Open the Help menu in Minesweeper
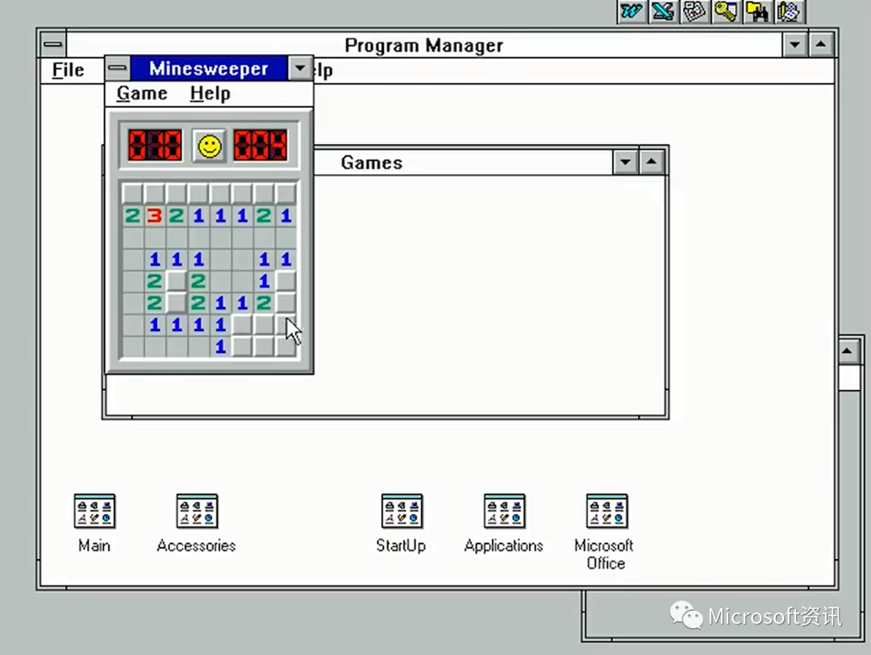Screen dimensions: 871x655 tap(210, 93)
